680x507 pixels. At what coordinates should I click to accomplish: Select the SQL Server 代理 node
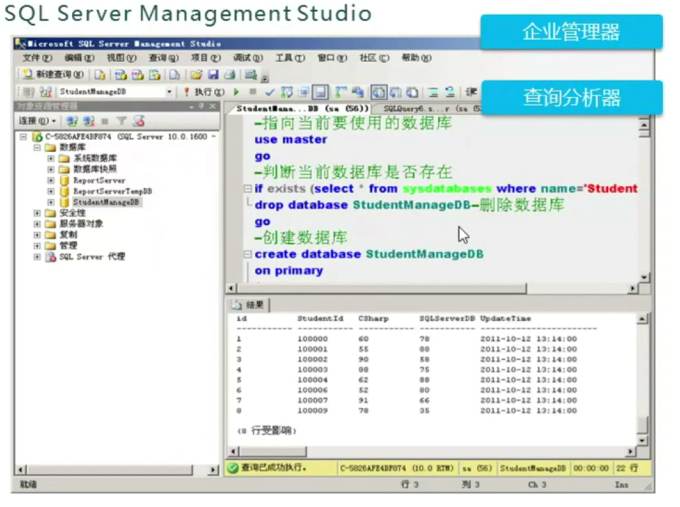click(92, 257)
